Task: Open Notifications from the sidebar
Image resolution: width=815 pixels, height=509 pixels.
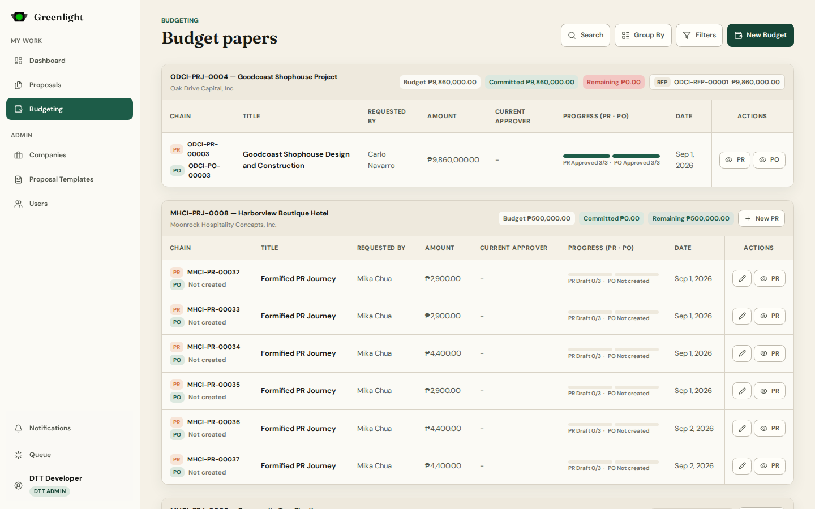Action: point(70,428)
